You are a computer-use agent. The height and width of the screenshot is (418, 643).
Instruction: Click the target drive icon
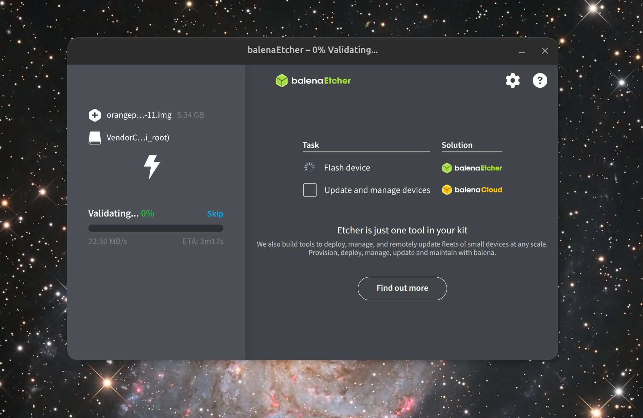click(95, 138)
